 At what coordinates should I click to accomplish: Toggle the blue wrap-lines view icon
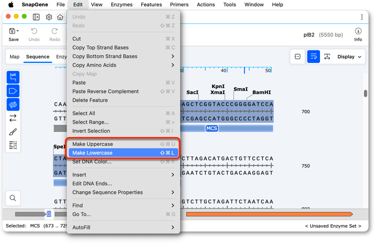[313, 56]
